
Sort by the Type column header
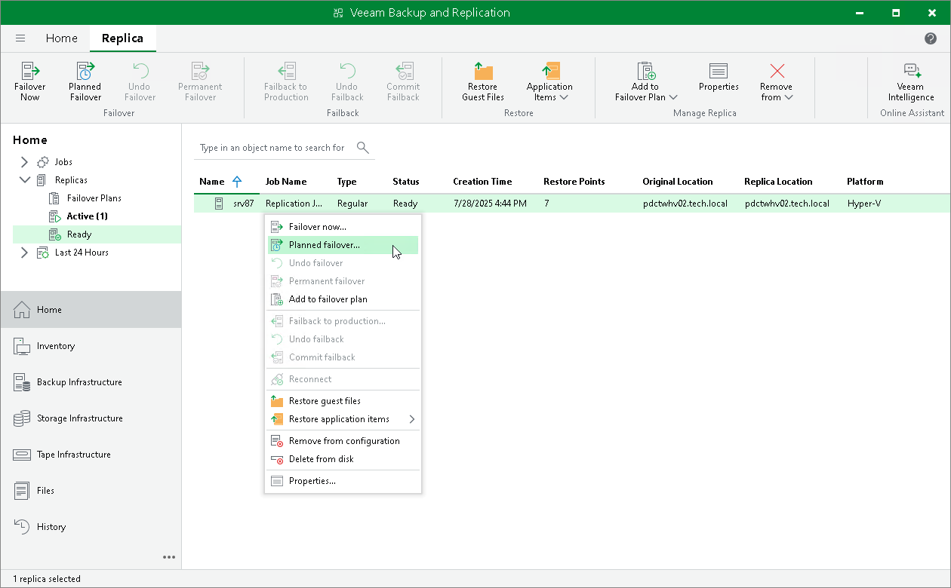tap(346, 182)
